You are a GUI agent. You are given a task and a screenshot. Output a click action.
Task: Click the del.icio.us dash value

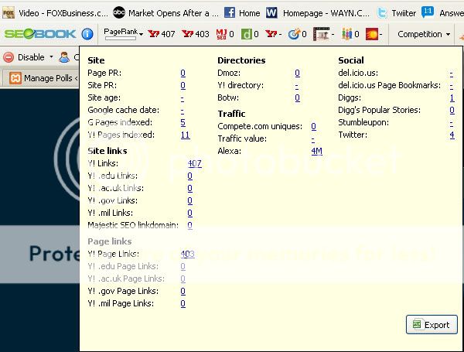(452, 73)
